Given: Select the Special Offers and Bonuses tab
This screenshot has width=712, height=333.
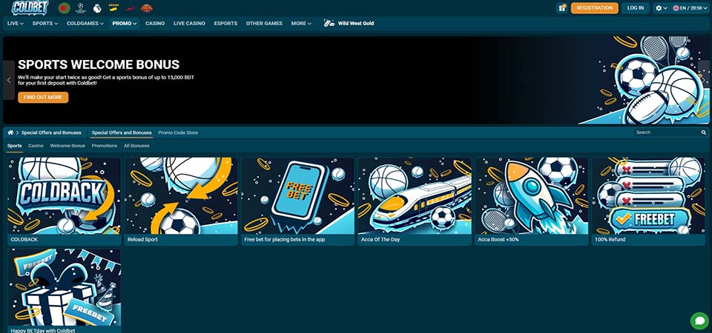Looking at the screenshot, I should click(x=122, y=132).
